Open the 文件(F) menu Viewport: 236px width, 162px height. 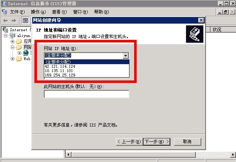coord(17,12)
